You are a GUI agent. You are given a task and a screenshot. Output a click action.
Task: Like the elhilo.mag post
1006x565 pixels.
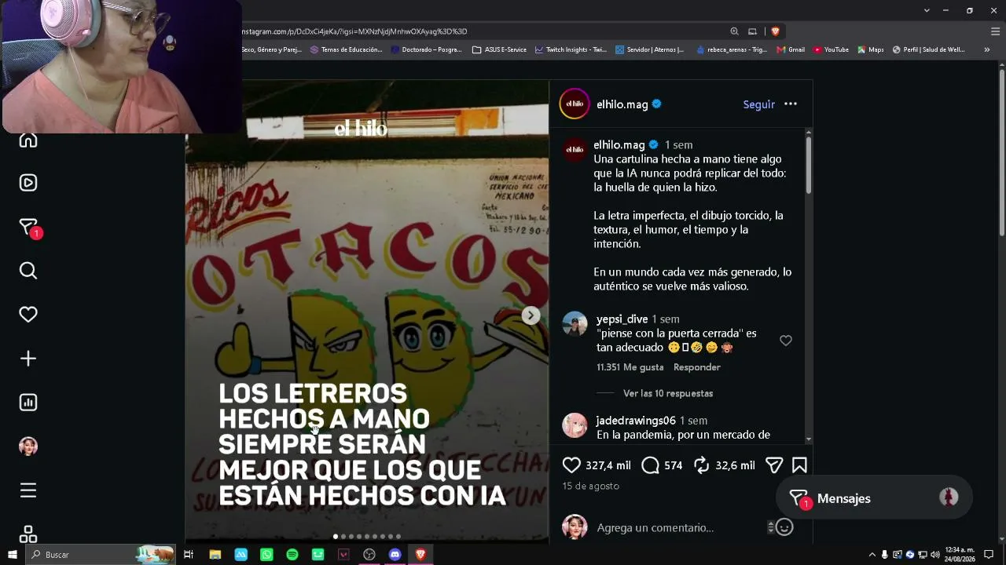(x=571, y=465)
